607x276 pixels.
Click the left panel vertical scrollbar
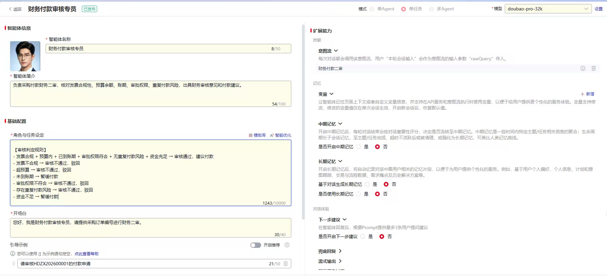point(303,122)
